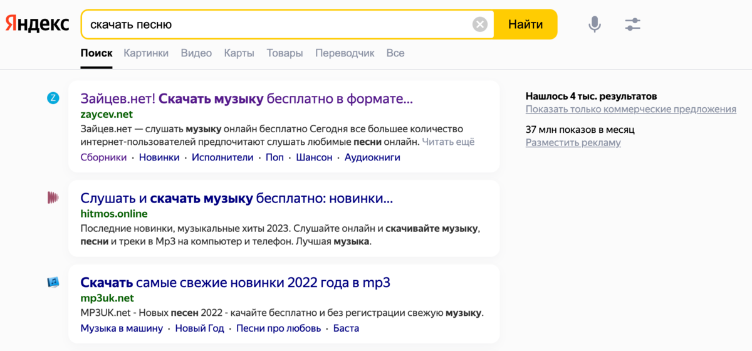Click the 37 млн показов в месяц text

point(580,129)
